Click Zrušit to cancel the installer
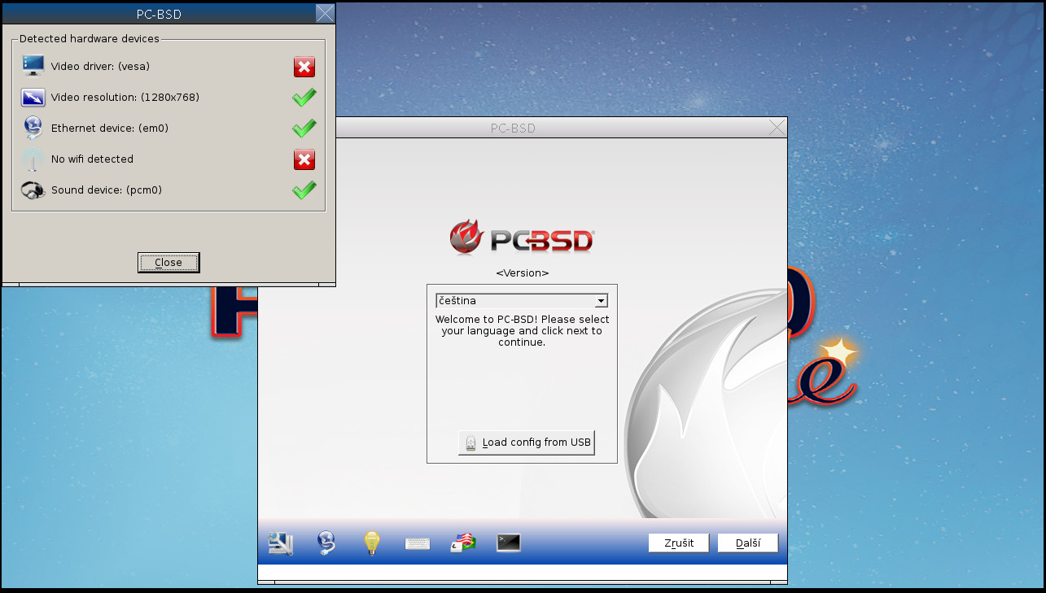1046x593 pixels. pos(678,543)
